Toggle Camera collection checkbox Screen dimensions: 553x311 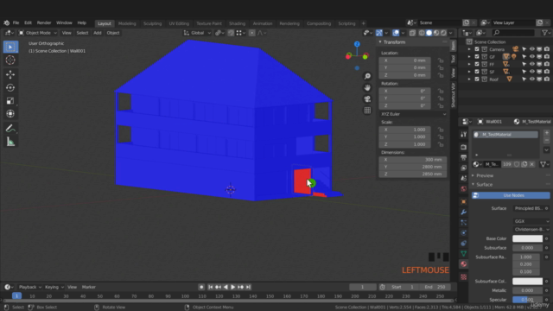(x=477, y=49)
